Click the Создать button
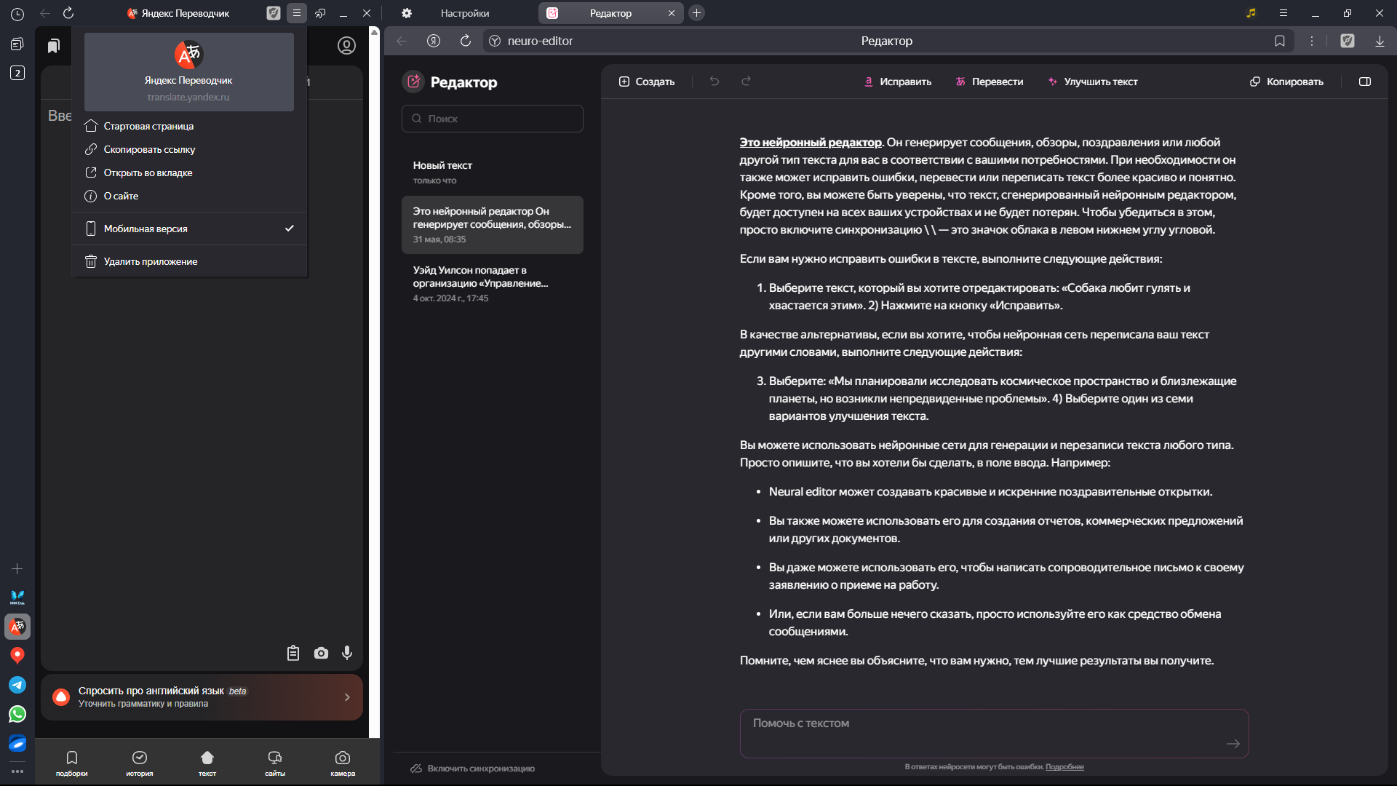The width and height of the screenshot is (1397, 786). 647,82
